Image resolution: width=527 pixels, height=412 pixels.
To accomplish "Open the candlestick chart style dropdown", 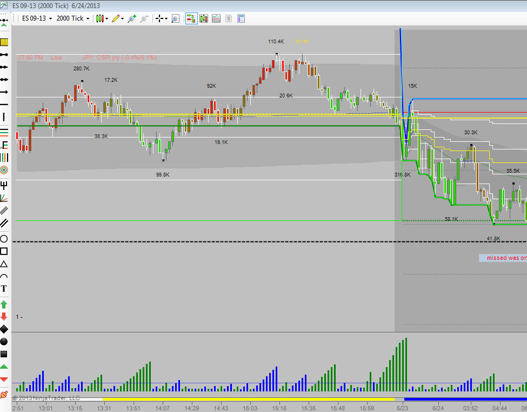I will pos(102,18).
